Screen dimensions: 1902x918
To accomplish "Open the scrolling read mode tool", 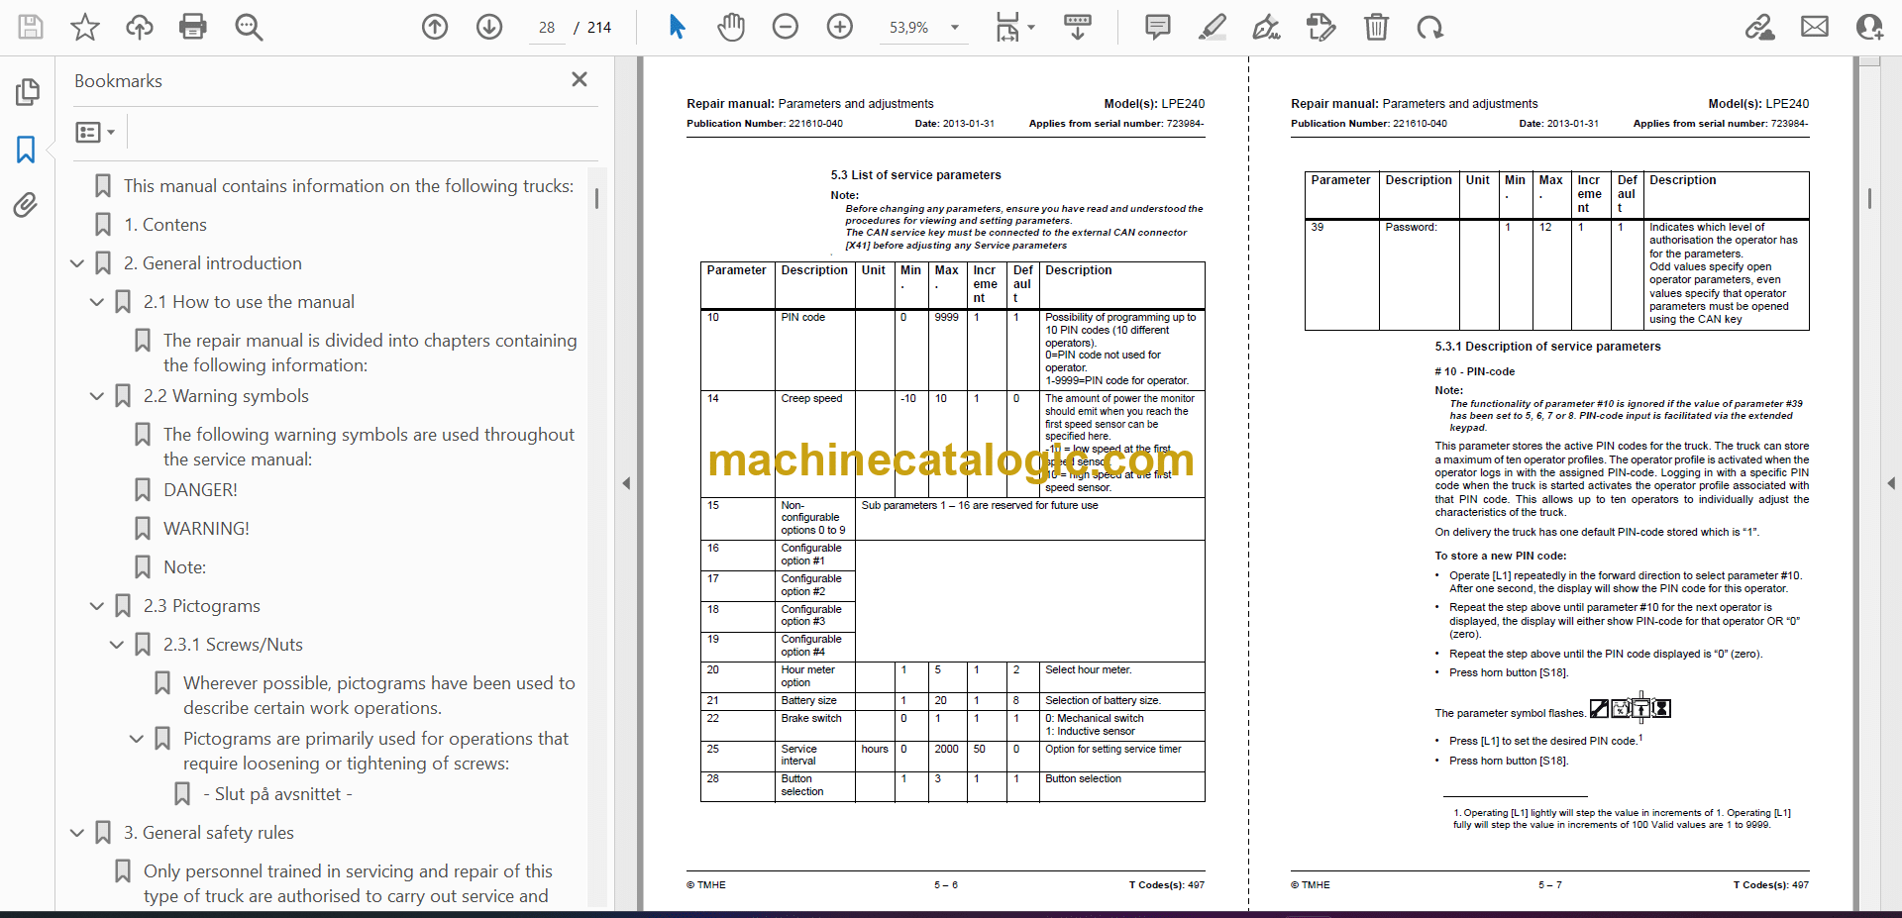I will (1078, 27).
